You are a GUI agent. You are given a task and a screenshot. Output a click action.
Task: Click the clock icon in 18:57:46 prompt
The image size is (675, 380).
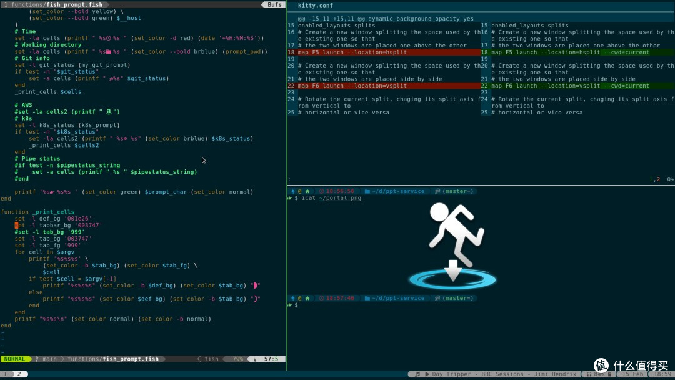coord(321,297)
